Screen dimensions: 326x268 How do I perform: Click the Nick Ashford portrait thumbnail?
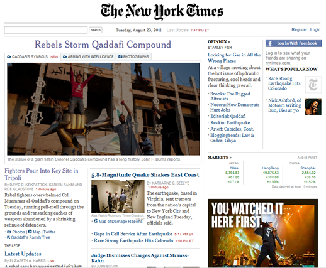pyautogui.click(x=313, y=107)
